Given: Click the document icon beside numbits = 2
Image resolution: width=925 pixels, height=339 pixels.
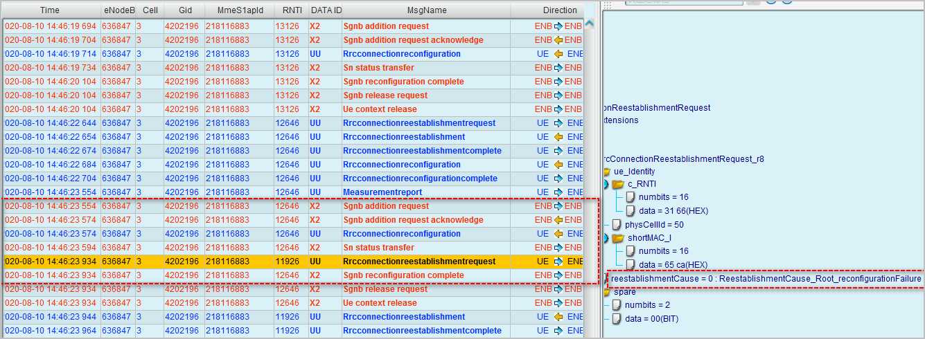Looking at the screenshot, I should (x=616, y=305).
